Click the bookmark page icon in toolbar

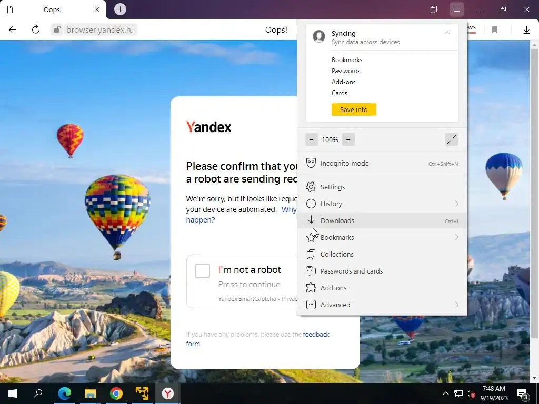point(495,30)
